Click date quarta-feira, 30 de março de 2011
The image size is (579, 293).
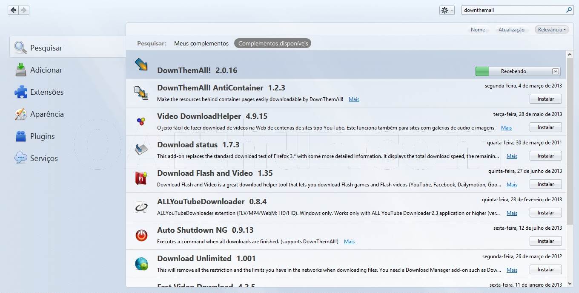[525, 143]
